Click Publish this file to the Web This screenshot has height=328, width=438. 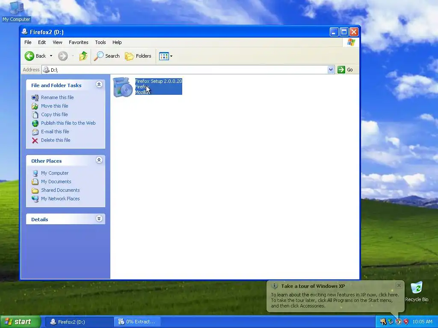click(x=68, y=123)
